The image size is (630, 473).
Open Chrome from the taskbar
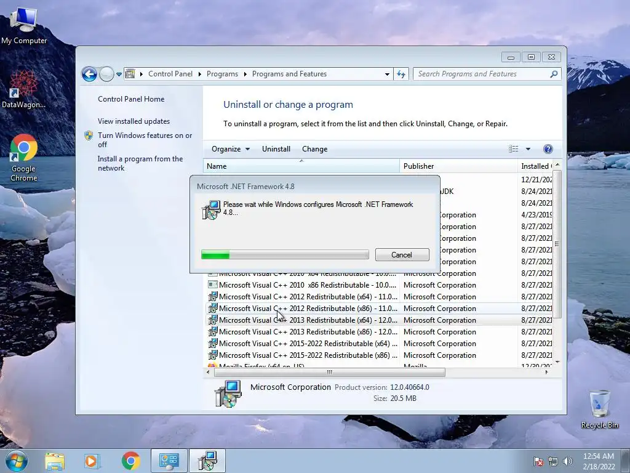pos(130,461)
